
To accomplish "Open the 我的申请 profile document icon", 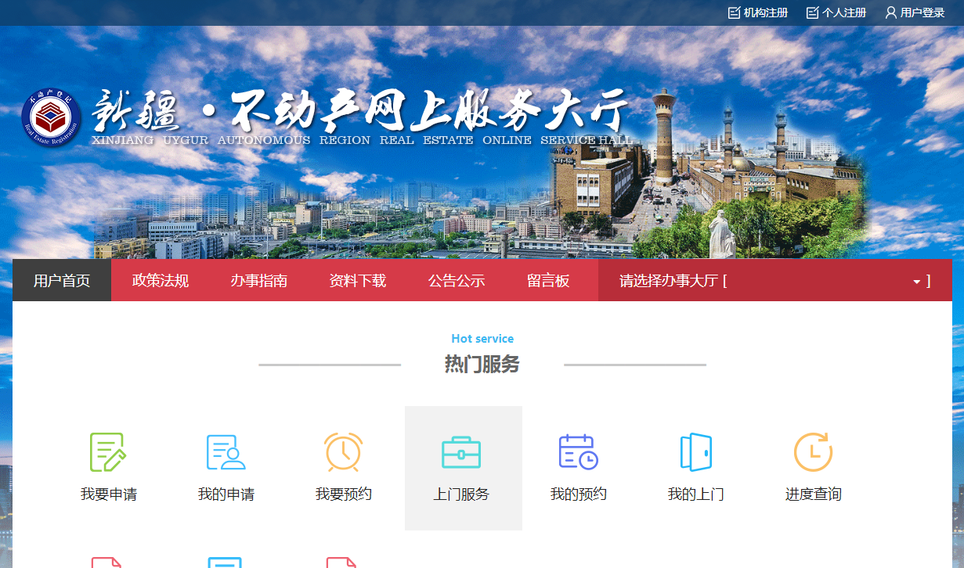I will [x=226, y=452].
